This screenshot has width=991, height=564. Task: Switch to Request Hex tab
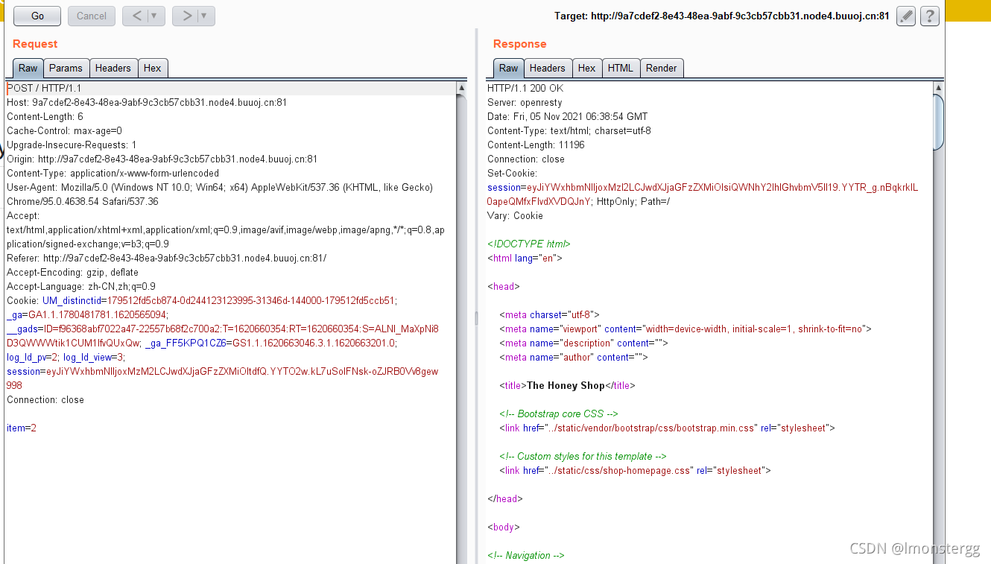coord(153,68)
